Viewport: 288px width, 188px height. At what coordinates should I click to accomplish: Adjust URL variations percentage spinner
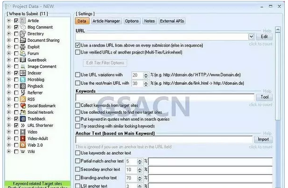pyautogui.click(x=146, y=75)
